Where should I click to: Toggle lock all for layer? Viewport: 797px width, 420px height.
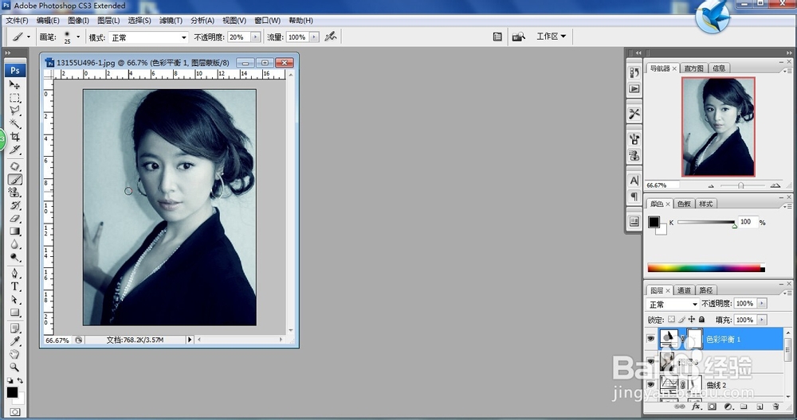pos(701,320)
